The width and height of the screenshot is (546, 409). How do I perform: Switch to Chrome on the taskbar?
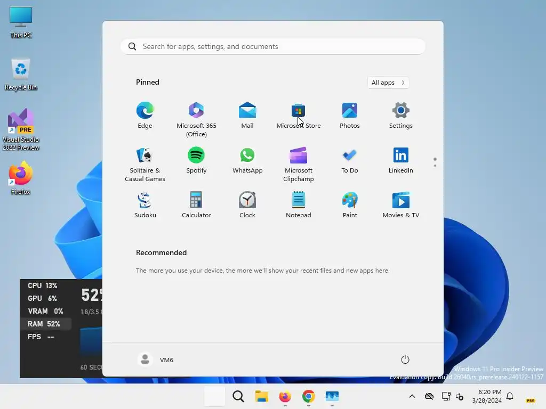coord(309,396)
